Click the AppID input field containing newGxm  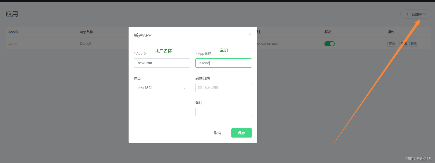[x=162, y=63]
